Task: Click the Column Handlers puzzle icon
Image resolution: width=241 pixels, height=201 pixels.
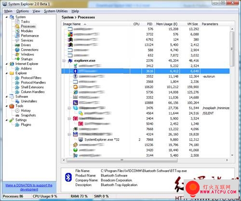Action: tap(17, 92)
